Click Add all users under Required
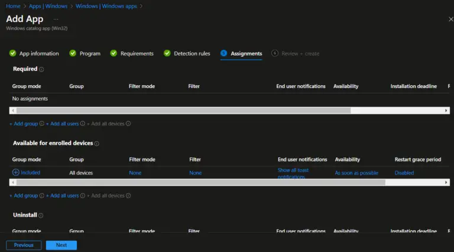The height and width of the screenshot is (252, 454). tap(64, 124)
